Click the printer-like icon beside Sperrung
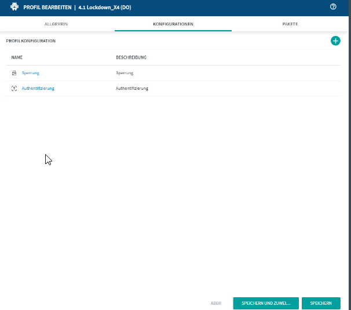351x310 pixels. tap(14, 73)
